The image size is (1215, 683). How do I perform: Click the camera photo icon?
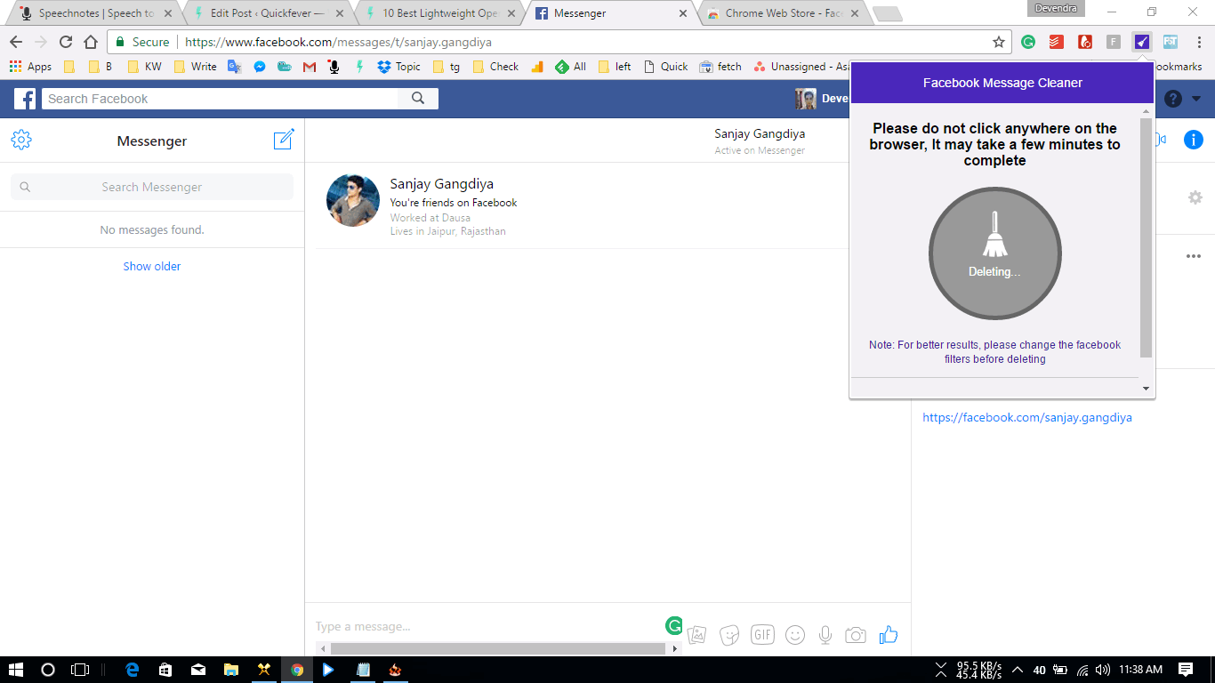(856, 635)
